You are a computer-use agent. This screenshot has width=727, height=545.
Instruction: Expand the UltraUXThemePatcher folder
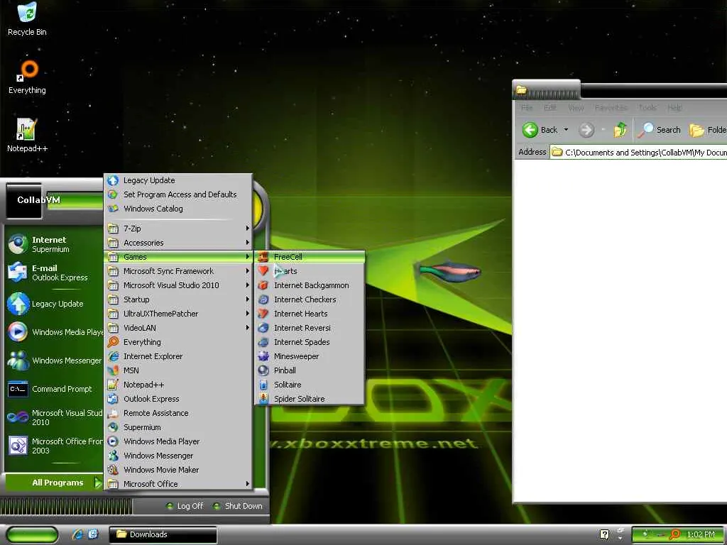178,314
